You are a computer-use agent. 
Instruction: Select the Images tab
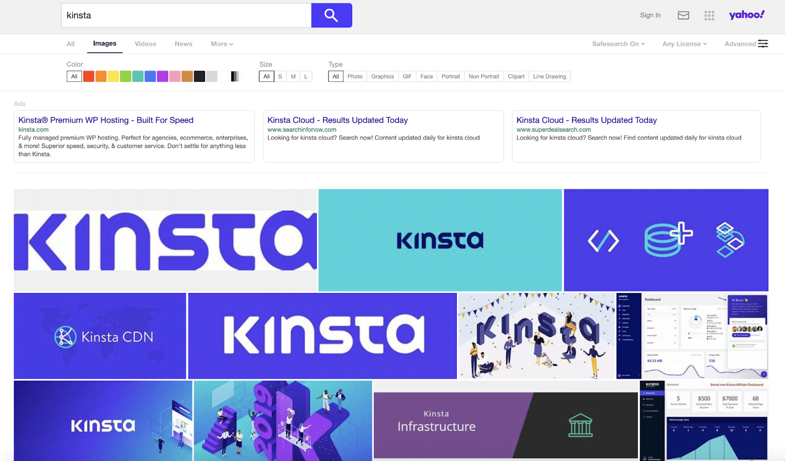(x=105, y=44)
